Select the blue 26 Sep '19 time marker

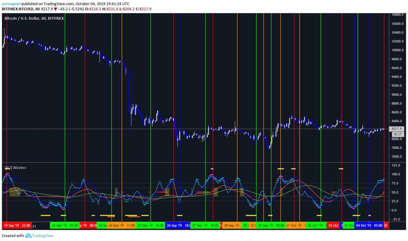tap(178, 225)
